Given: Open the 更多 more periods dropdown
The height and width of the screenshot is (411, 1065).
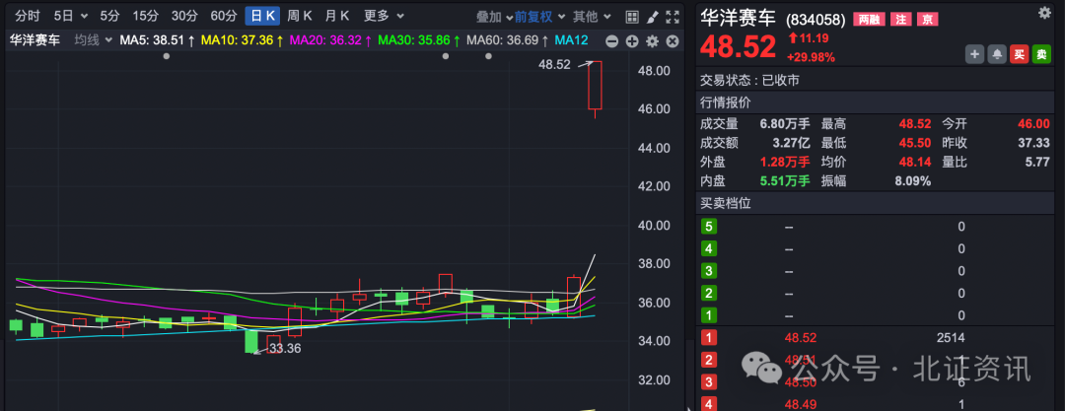Looking at the screenshot, I should 384,16.
